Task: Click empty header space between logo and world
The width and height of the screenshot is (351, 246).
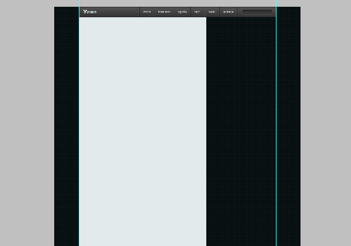Action: [x=118, y=12]
